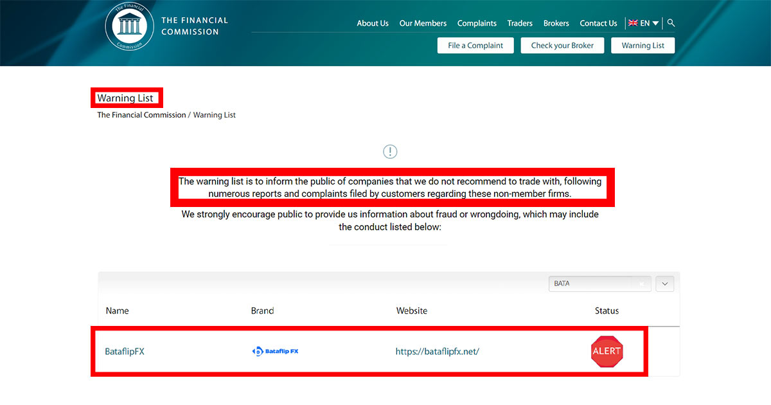Viewport: 771px width, 405px height.
Task: Follow The Financial Commission breadcrumb link
Action: click(x=141, y=115)
